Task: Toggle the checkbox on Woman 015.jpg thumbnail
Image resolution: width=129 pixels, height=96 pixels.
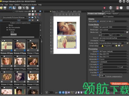Action: tap(28, 56)
